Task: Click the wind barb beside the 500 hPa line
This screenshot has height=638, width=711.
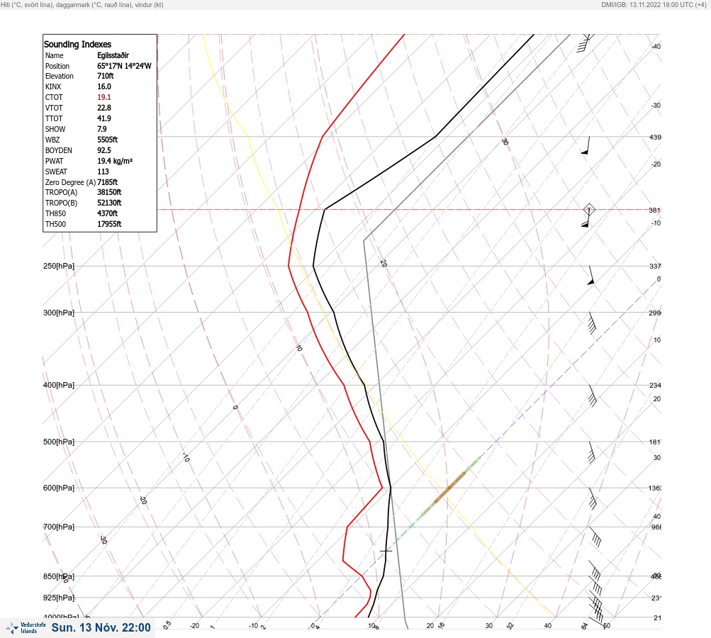Action: click(591, 452)
